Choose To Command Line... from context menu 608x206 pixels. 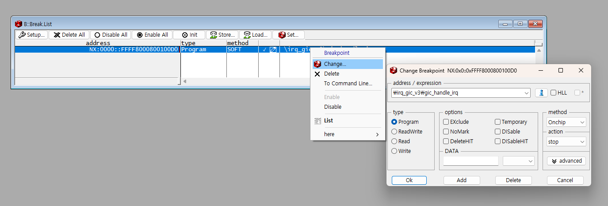click(x=347, y=84)
